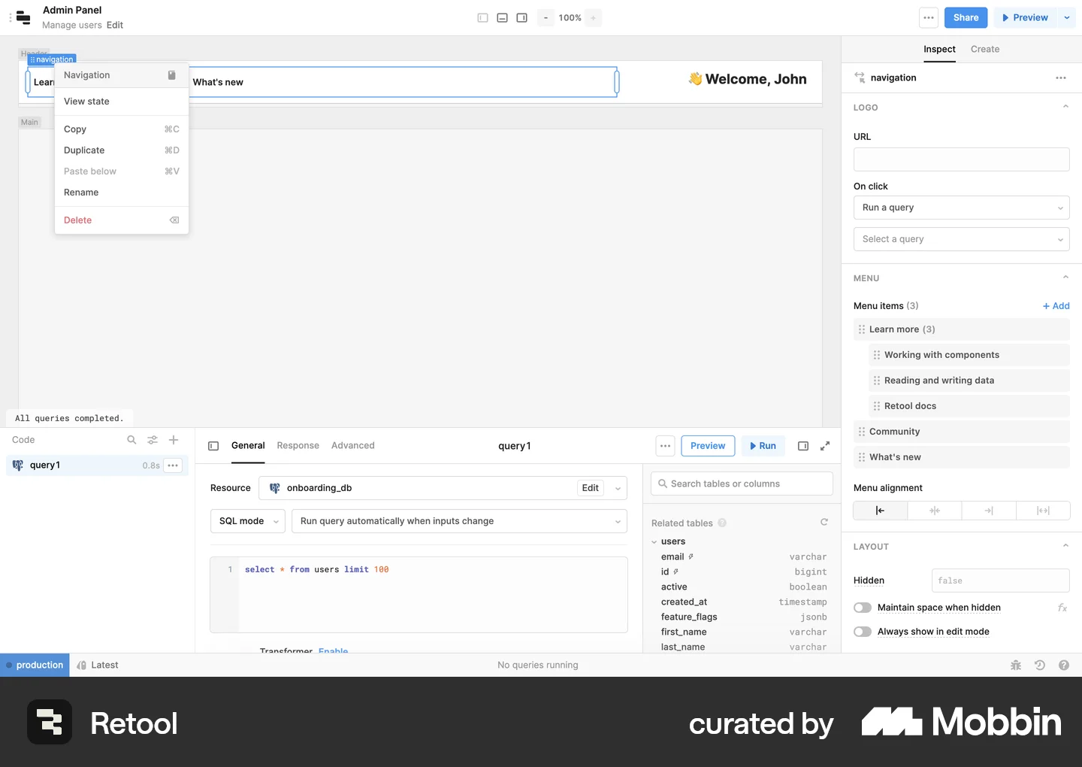Open the debug tools bug icon

(x=1016, y=665)
